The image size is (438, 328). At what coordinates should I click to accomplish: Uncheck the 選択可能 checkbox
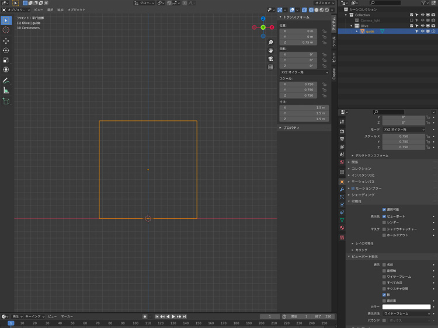384,210
